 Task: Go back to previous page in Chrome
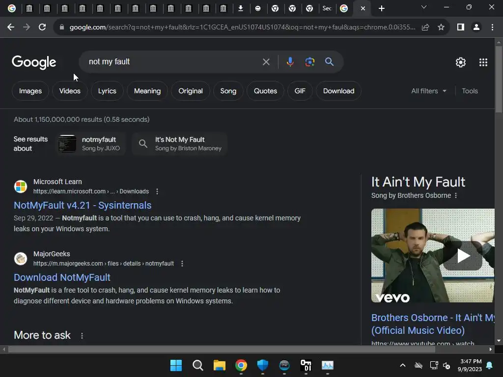pos(11,27)
